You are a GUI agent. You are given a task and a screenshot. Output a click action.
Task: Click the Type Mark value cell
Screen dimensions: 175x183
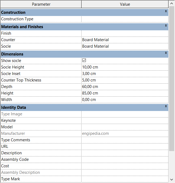click(125, 179)
